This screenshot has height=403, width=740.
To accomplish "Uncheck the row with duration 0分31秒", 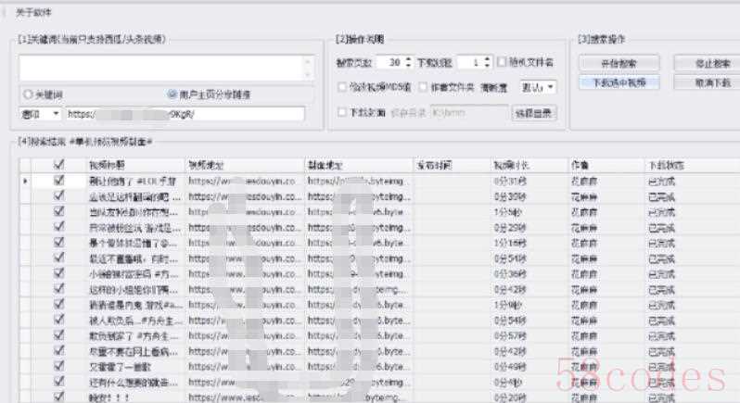I will coord(59,180).
